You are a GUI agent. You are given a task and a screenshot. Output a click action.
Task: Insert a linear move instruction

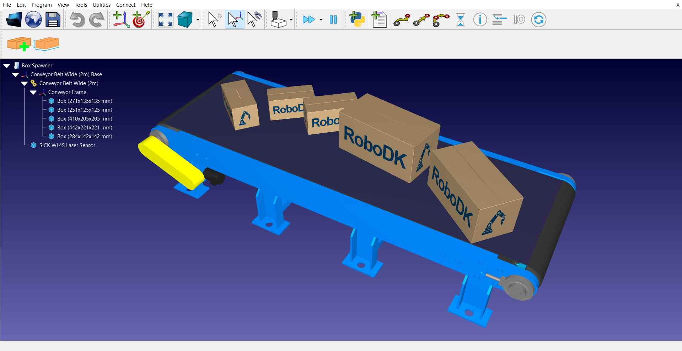(421, 20)
